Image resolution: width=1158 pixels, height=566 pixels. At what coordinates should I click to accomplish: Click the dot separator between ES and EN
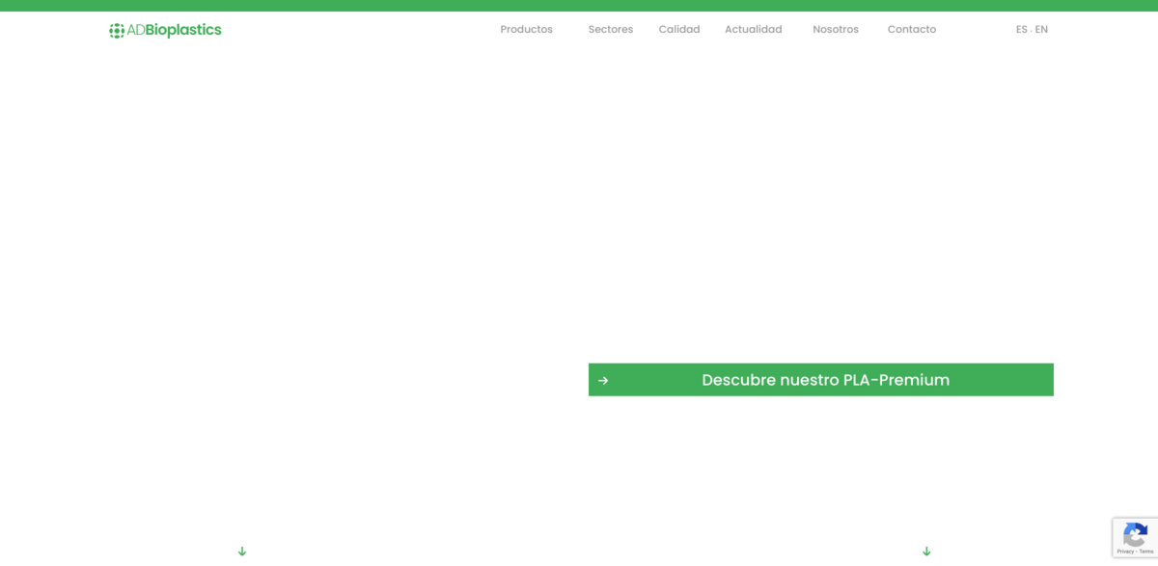pyautogui.click(x=1032, y=31)
